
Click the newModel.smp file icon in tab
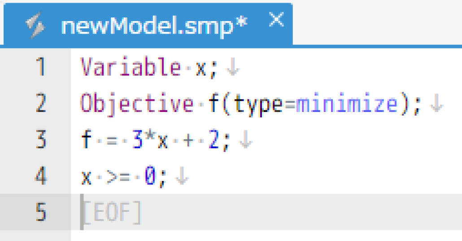[35, 25]
